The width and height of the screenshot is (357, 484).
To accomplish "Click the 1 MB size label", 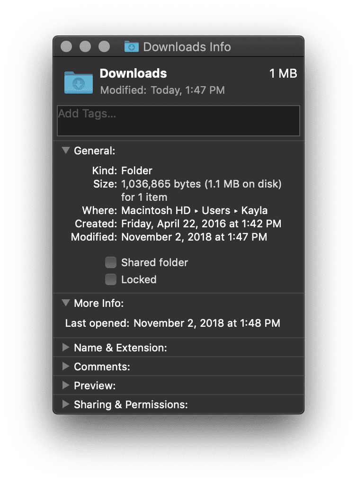I will [285, 73].
